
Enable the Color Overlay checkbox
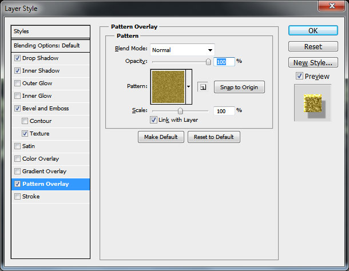tap(17, 158)
